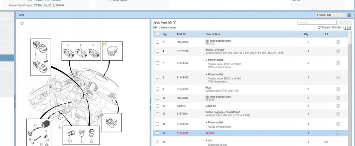355x146 pixels.
Task: Open part number 31346791 link
Action: (x=182, y=133)
